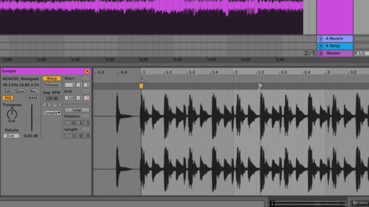The height and width of the screenshot is (207, 369).
Task: Double the tempo with the *2 button
Action: click(57, 105)
